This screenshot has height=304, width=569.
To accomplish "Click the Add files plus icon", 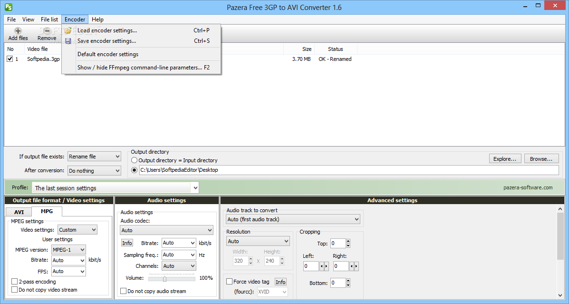I will tap(18, 30).
